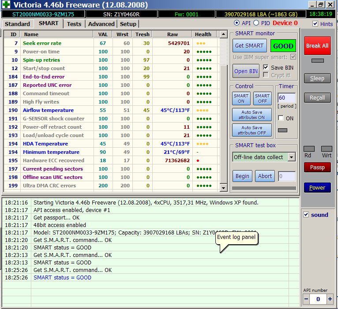Click the red Break All button

317,46
